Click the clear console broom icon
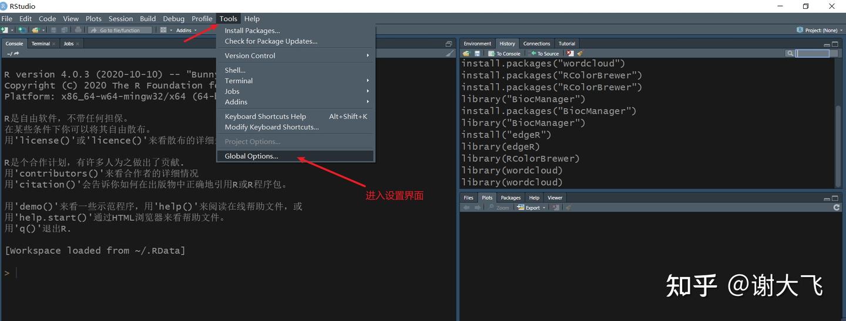The image size is (846, 321). pyautogui.click(x=450, y=53)
